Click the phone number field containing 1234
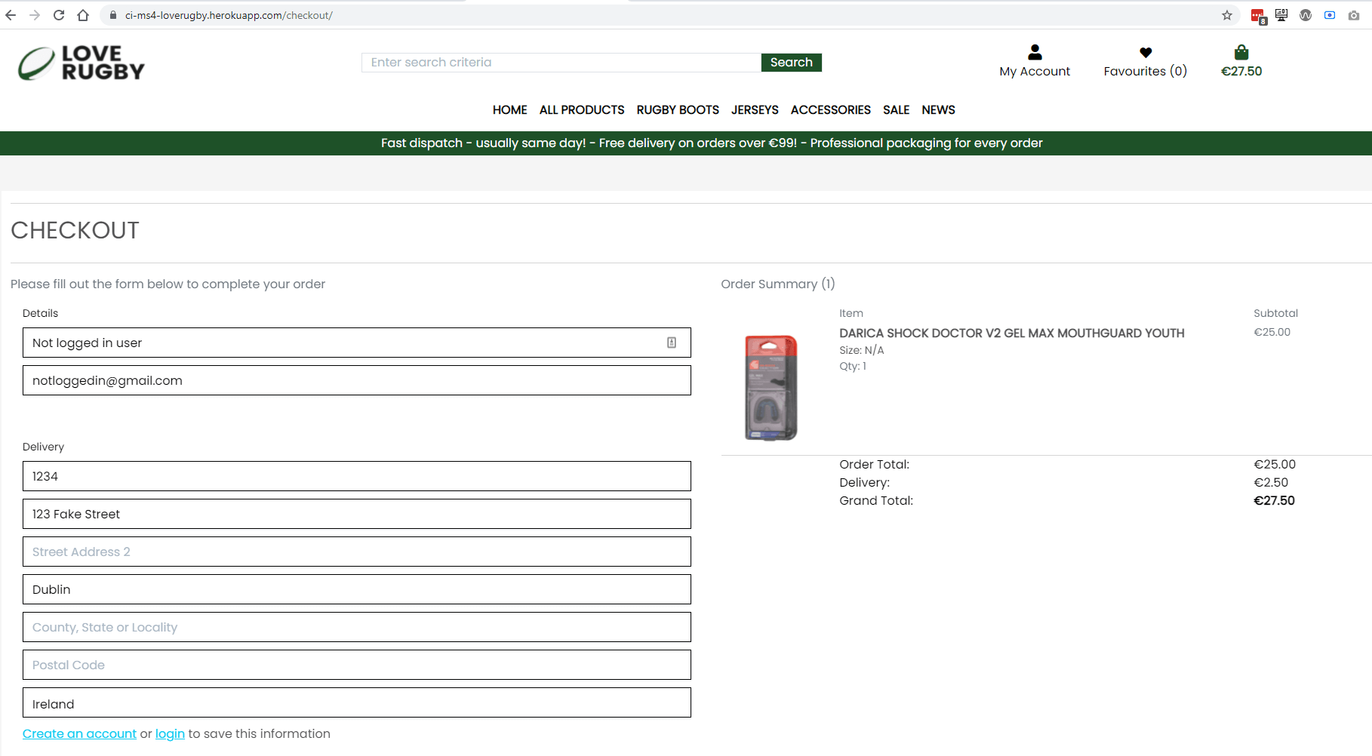1372x756 pixels. click(x=357, y=476)
